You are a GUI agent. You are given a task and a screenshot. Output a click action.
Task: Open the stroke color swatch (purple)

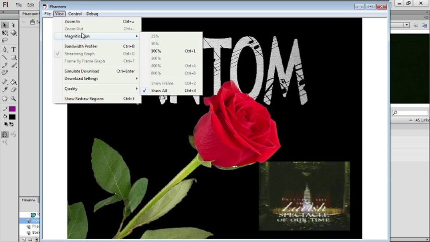pyautogui.click(x=12, y=109)
